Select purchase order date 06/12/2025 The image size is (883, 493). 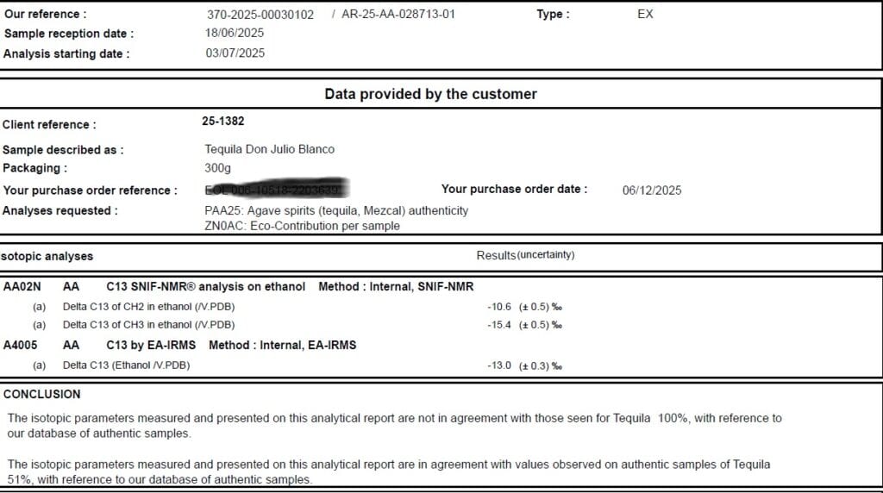pos(652,190)
